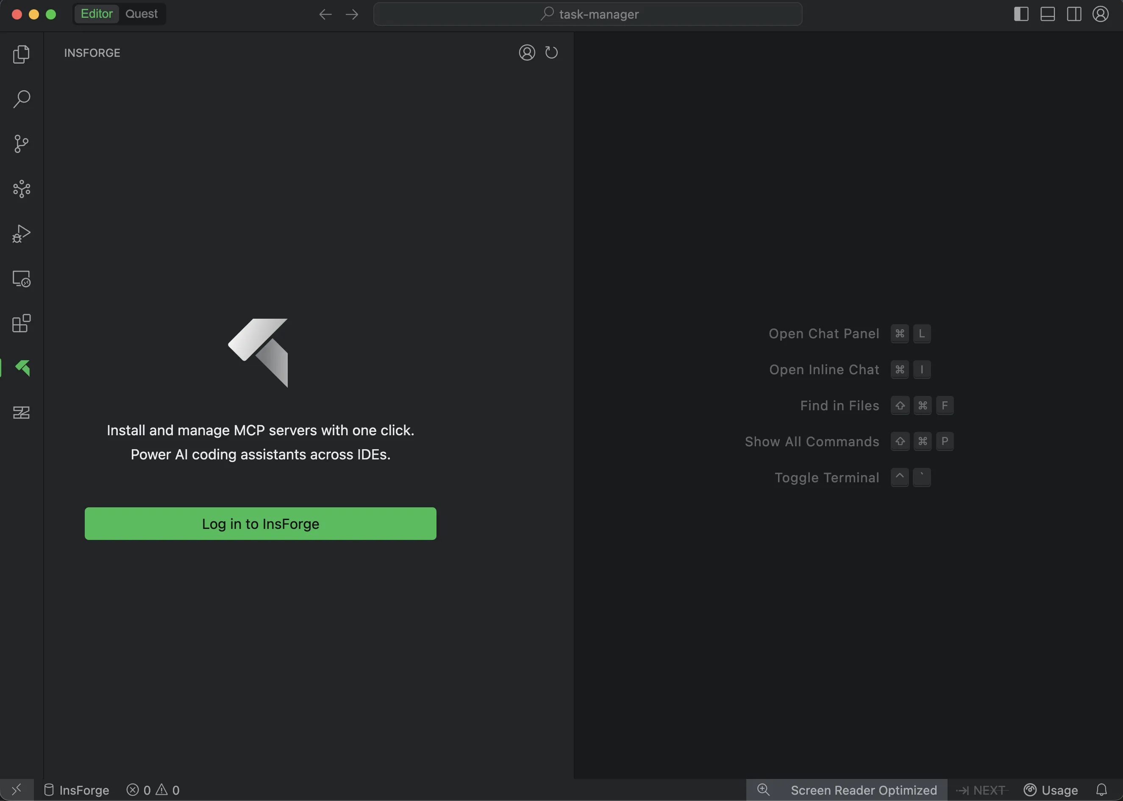This screenshot has height=801, width=1123.
Task: Close the window with the red button
Action: (17, 14)
